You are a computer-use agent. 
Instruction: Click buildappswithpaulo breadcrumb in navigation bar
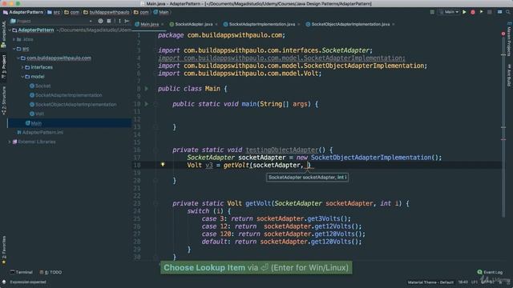pyautogui.click(x=106, y=12)
